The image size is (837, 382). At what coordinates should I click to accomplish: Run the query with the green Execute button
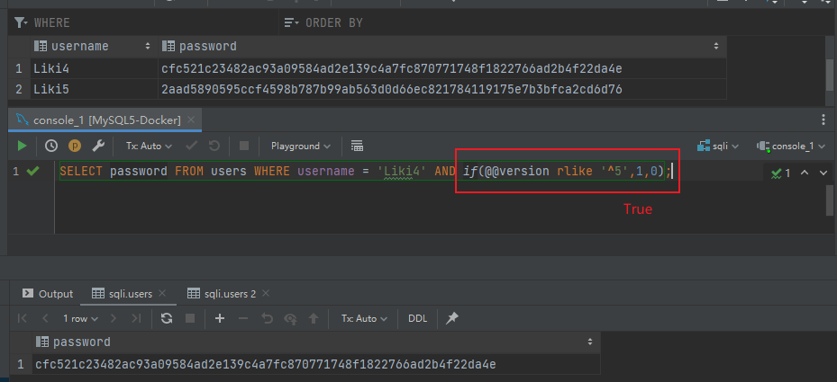22,146
